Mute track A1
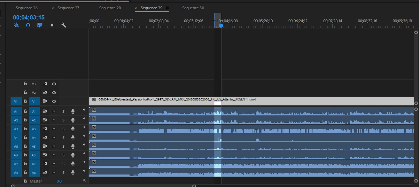 pos(54,111)
